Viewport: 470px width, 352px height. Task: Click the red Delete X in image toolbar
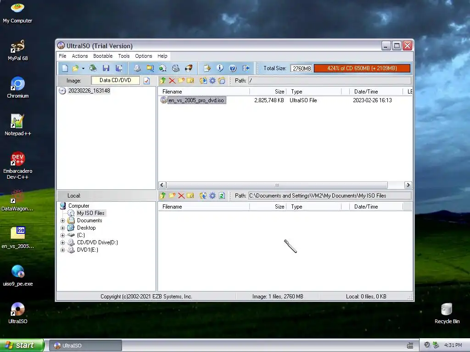(172, 81)
